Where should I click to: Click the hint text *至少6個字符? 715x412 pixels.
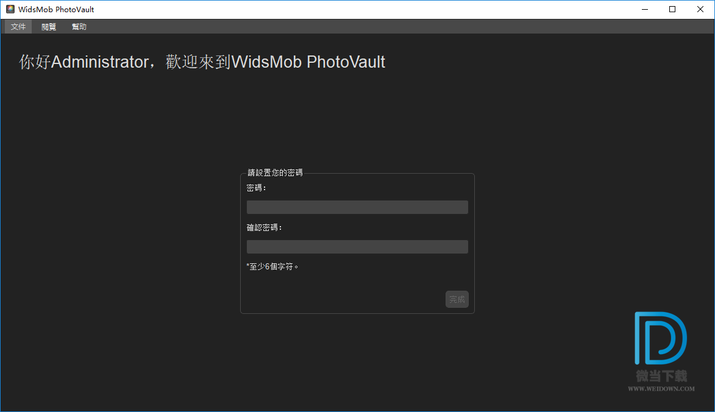[x=272, y=266]
